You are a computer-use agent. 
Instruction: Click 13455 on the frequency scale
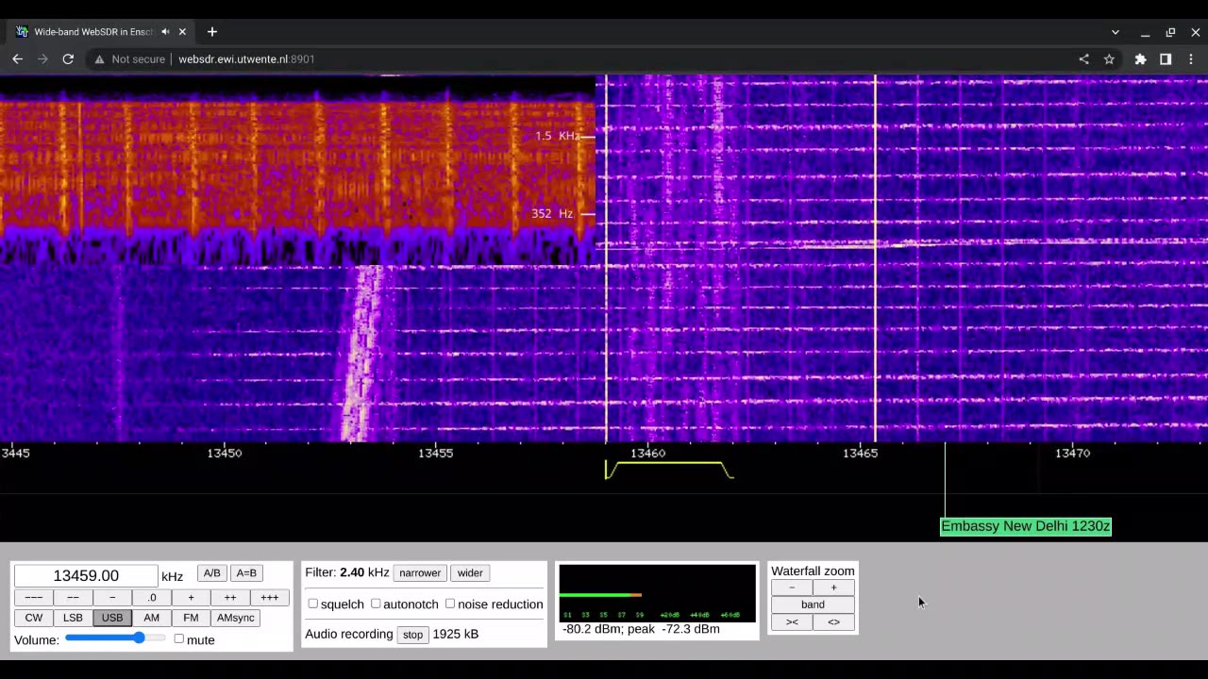click(x=435, y=453)
